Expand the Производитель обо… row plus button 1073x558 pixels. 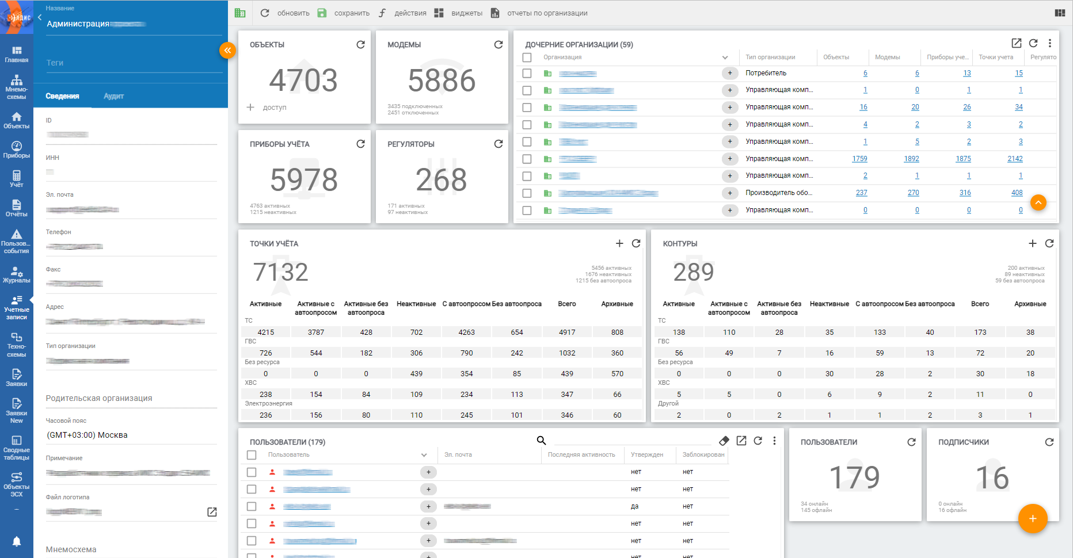click(730, 193)
